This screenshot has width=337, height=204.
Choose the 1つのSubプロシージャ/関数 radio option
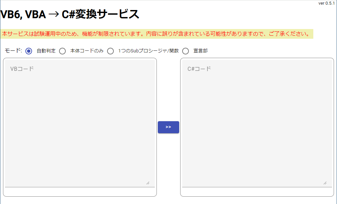[x=110, y=51]
